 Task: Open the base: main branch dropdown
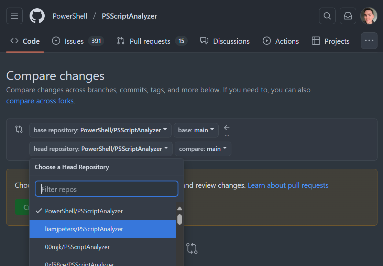tap(196, 130)
